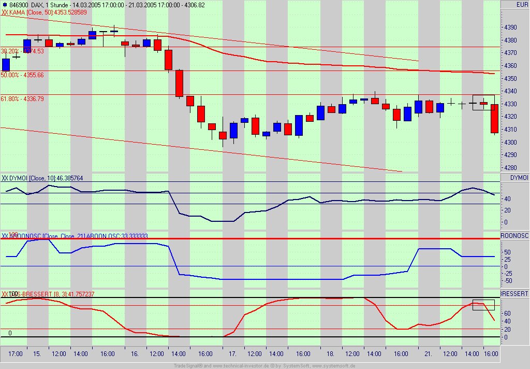
Task: Click the ROONOSC scale header on right
Action: 514,236
